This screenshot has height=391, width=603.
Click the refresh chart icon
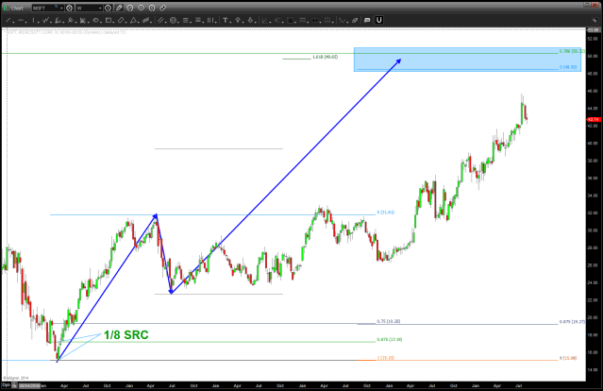130,8
